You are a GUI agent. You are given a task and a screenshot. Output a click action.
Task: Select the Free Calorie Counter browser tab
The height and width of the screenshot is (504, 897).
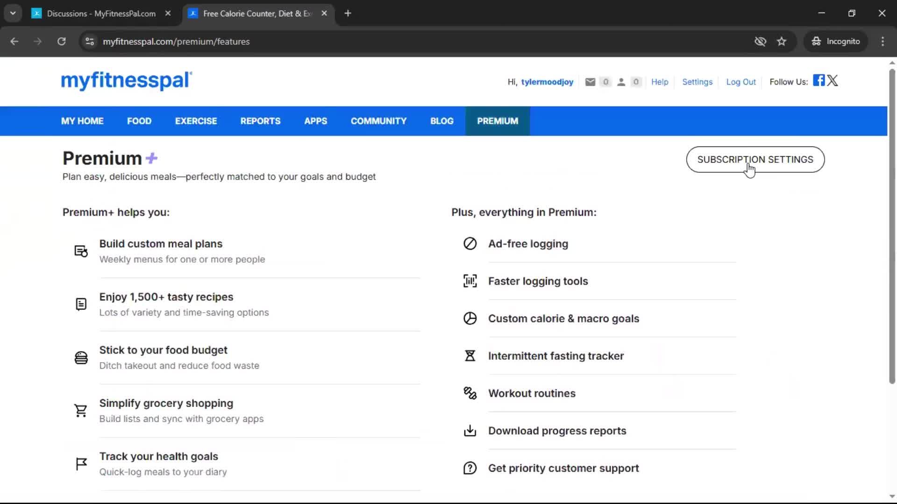pyautogui.click(x=257, y=14)
